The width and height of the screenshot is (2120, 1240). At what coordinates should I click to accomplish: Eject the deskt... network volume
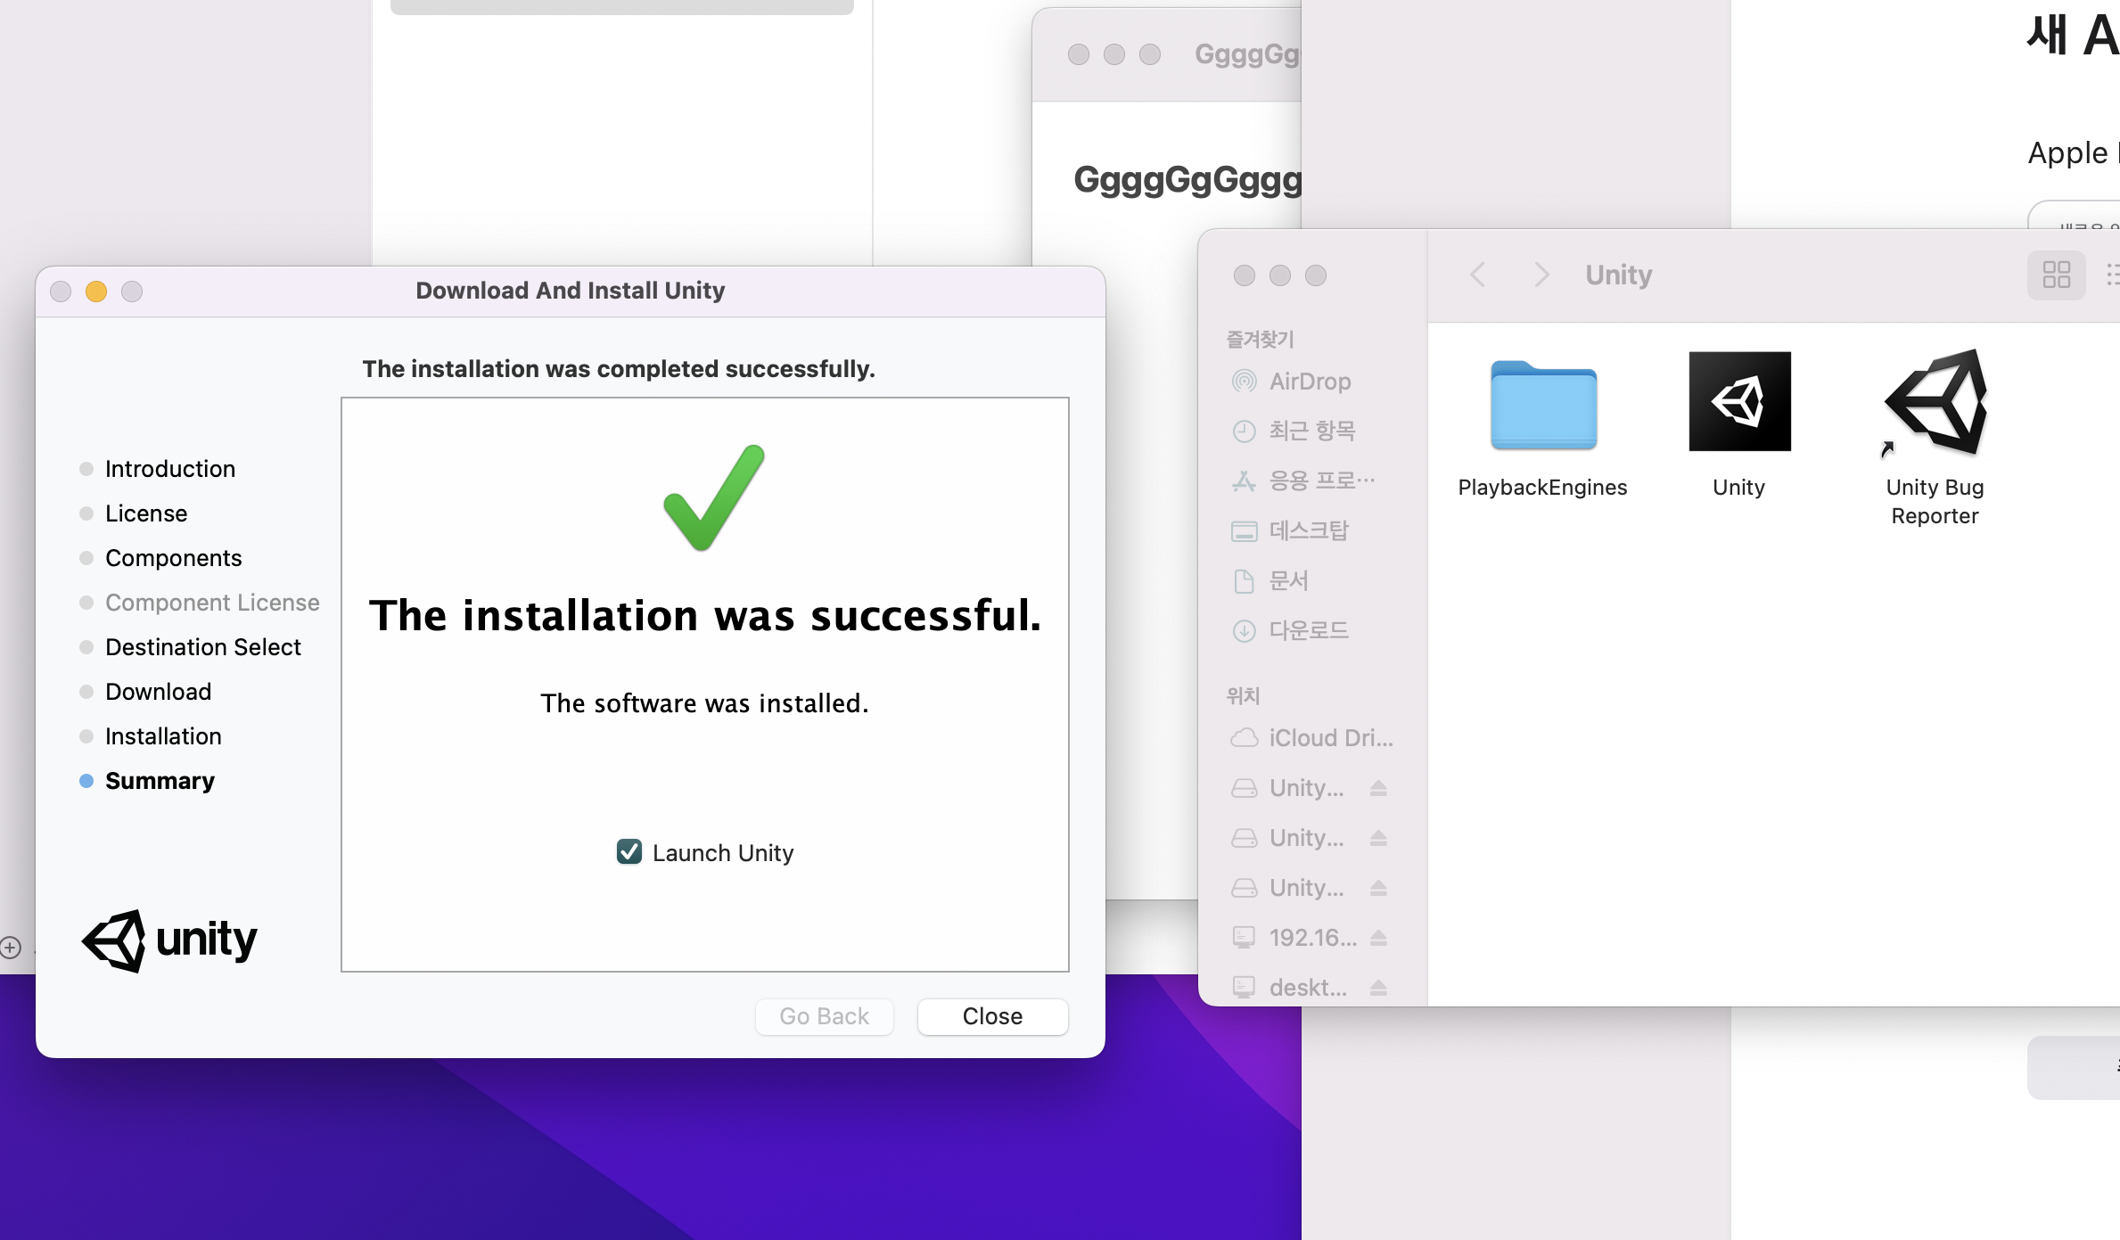[1378, 988]
